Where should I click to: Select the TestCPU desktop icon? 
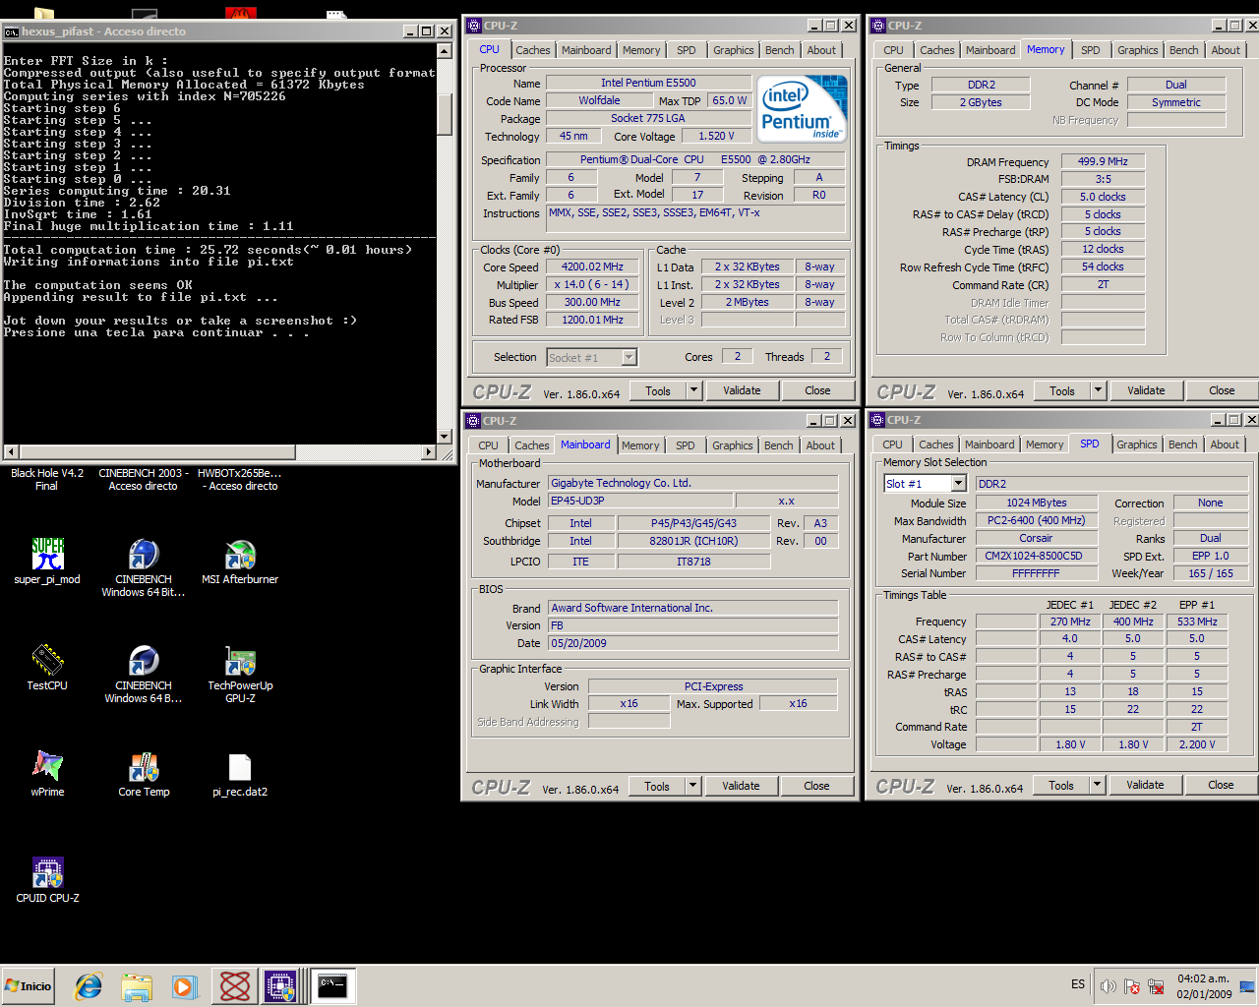coord(47,667)
